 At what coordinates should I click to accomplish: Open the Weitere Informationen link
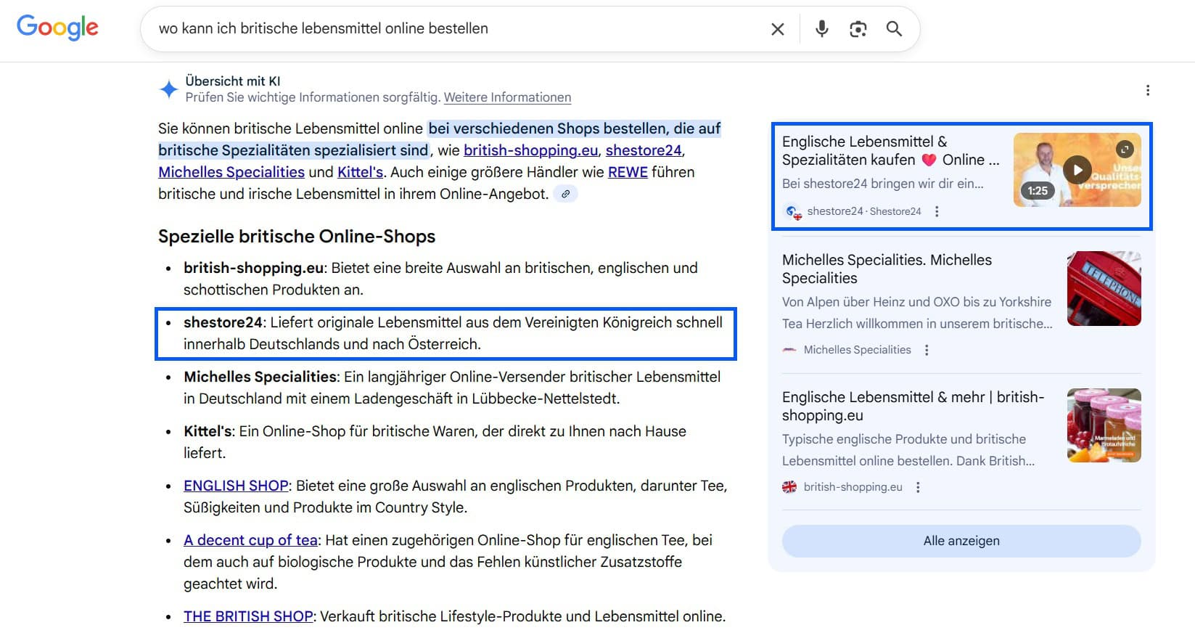click(507, 97)
